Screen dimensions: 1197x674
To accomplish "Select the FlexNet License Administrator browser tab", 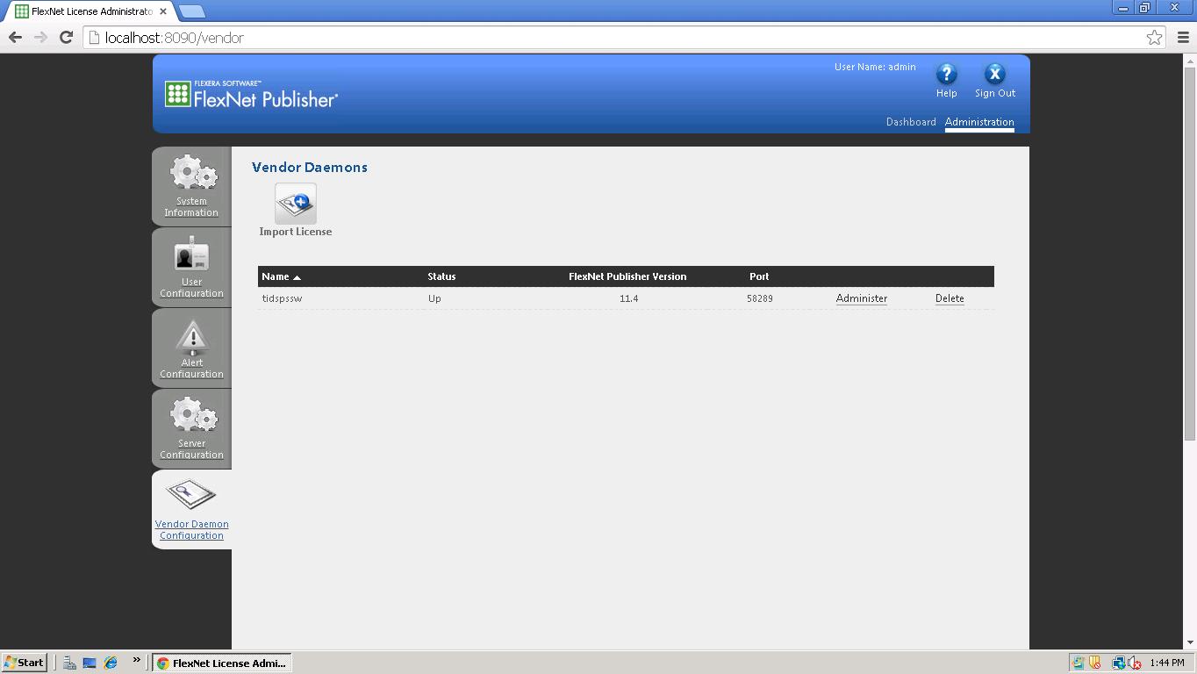I will point(91,11).
